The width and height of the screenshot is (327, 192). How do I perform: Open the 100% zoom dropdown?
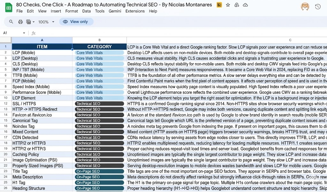pyautogui.click(x=46, y=22)
